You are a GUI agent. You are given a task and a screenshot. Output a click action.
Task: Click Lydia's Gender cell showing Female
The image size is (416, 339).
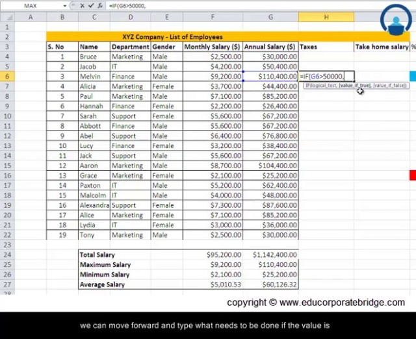(167, 225)
